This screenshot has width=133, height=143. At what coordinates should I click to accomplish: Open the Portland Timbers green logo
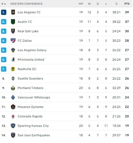(13, 88)
